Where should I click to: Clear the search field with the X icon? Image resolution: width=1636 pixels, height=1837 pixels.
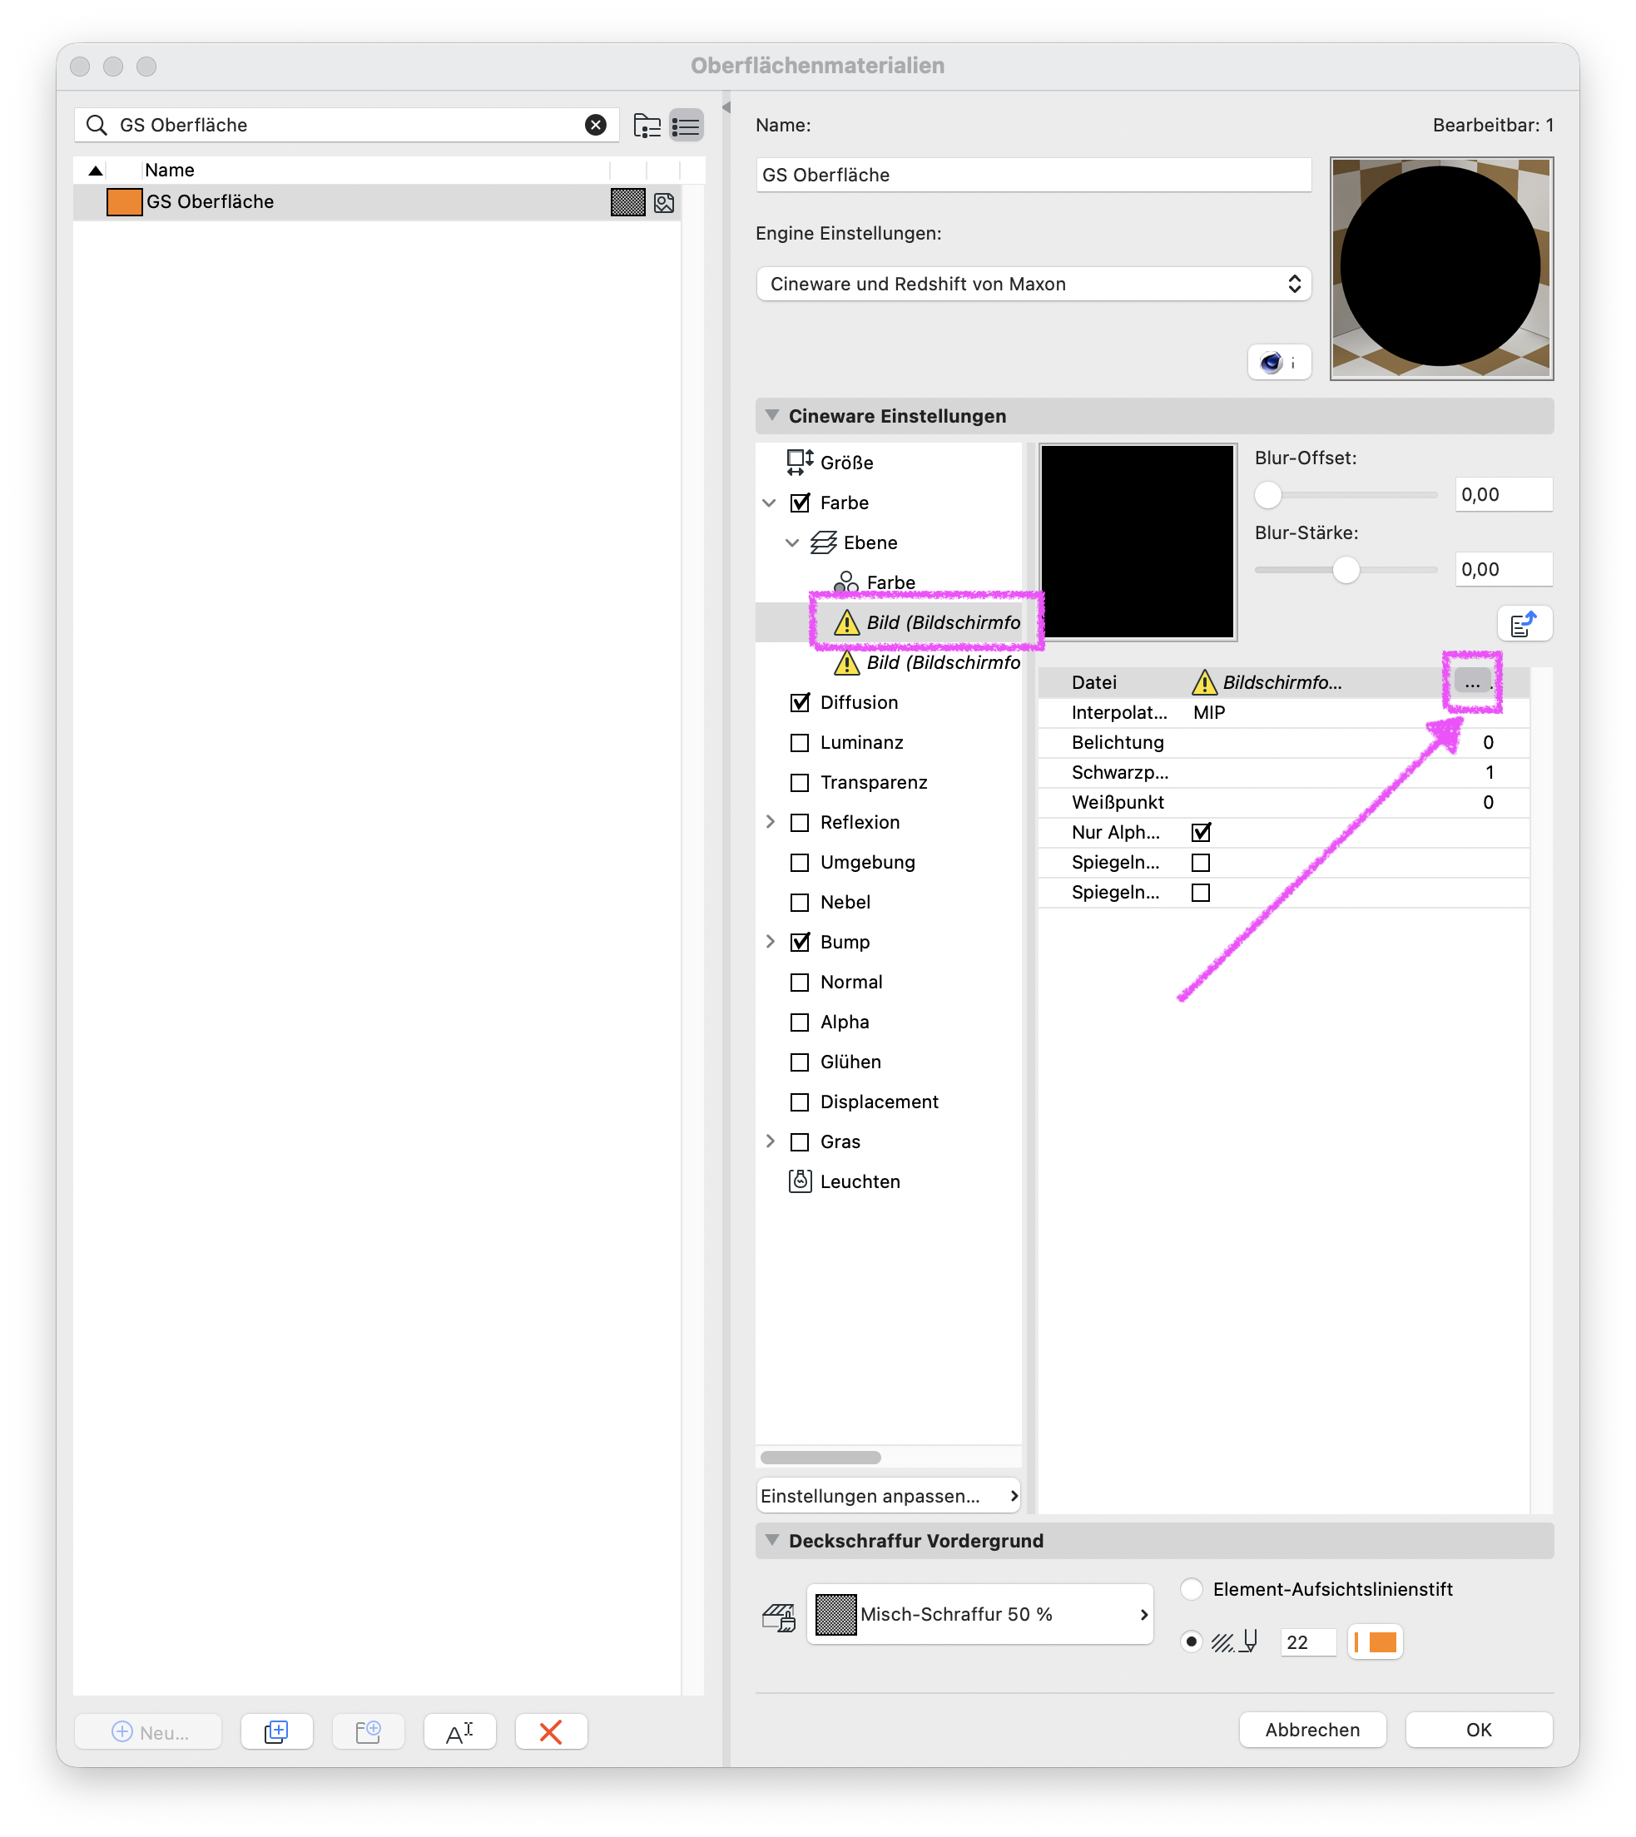[x=595, y=125]
